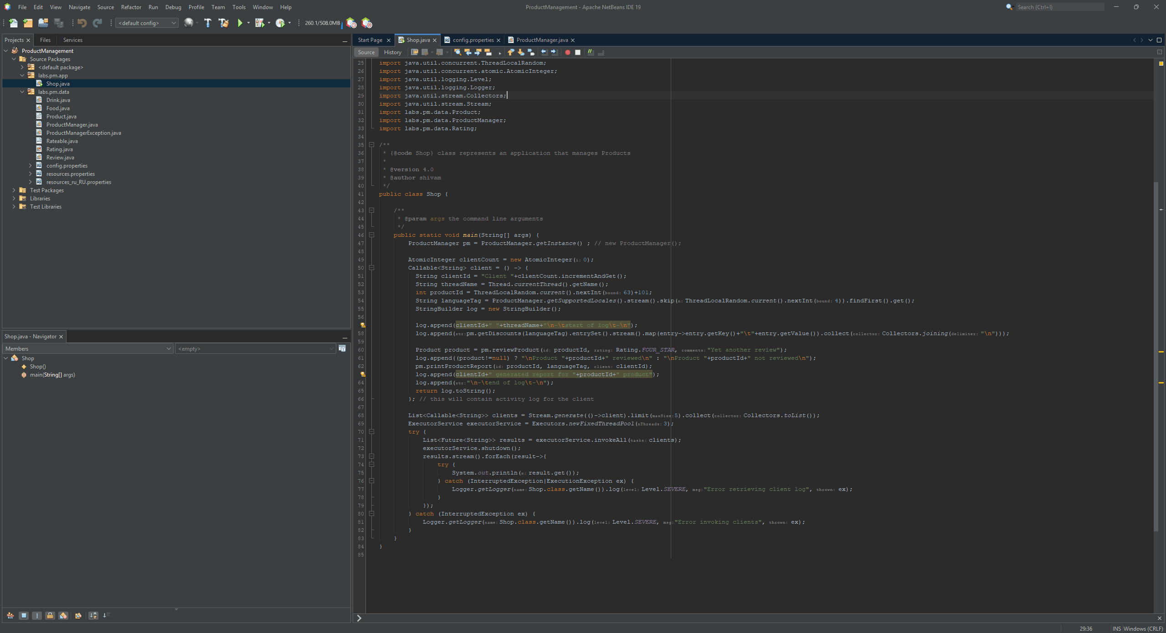Screen dimensions: 1166x633
Task: Expand the config.properties tree node
Action: click(x=30, y=166)
